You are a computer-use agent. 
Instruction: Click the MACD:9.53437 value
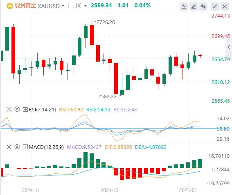coord(84,147)
